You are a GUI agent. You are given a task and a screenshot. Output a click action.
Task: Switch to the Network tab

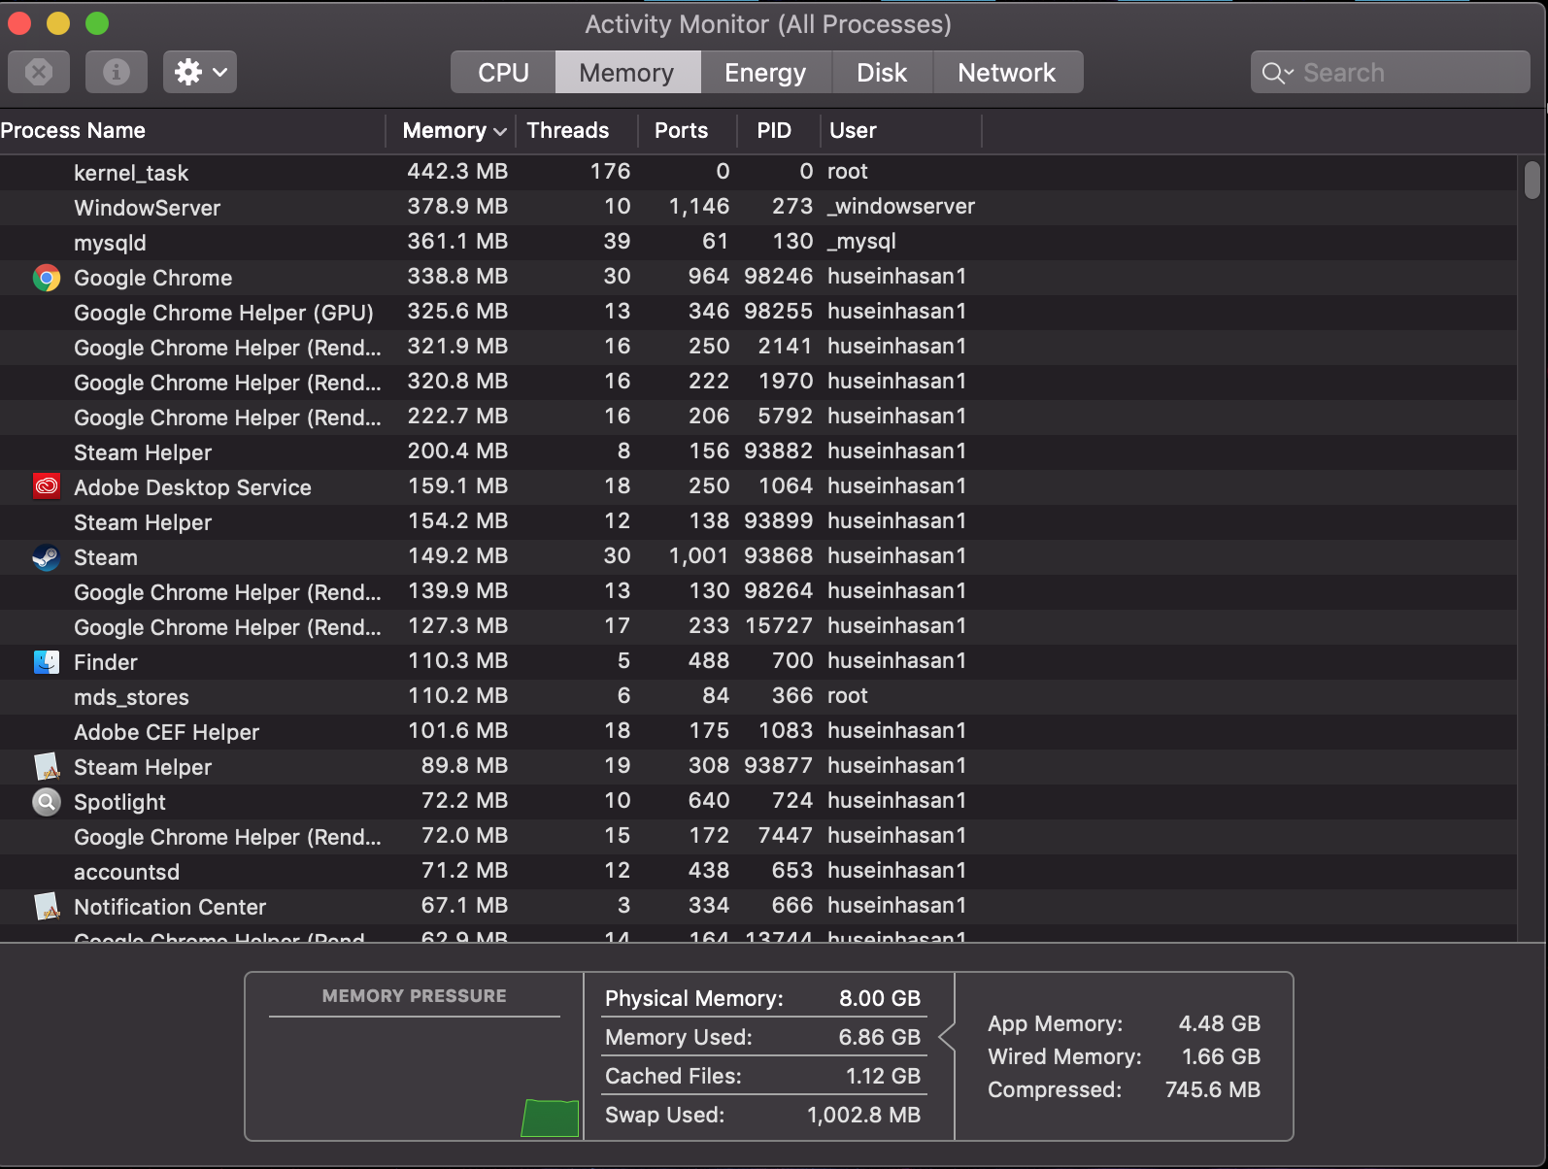pos(1007,72)
